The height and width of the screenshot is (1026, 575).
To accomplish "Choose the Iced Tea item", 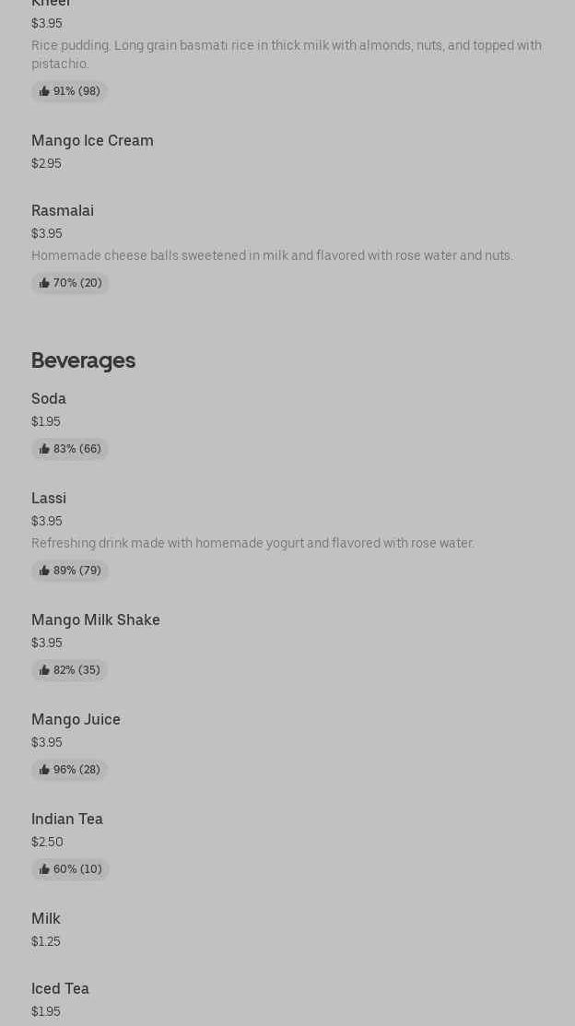I will (60, 989).
